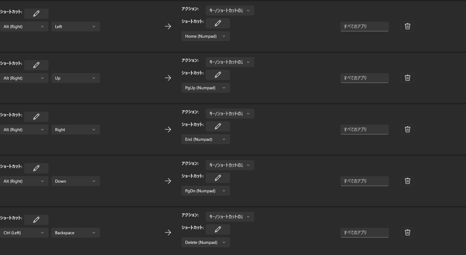Open the Left key dropdown
The image size is (466, 255).
pyautogui.click(x=75, y=27)
